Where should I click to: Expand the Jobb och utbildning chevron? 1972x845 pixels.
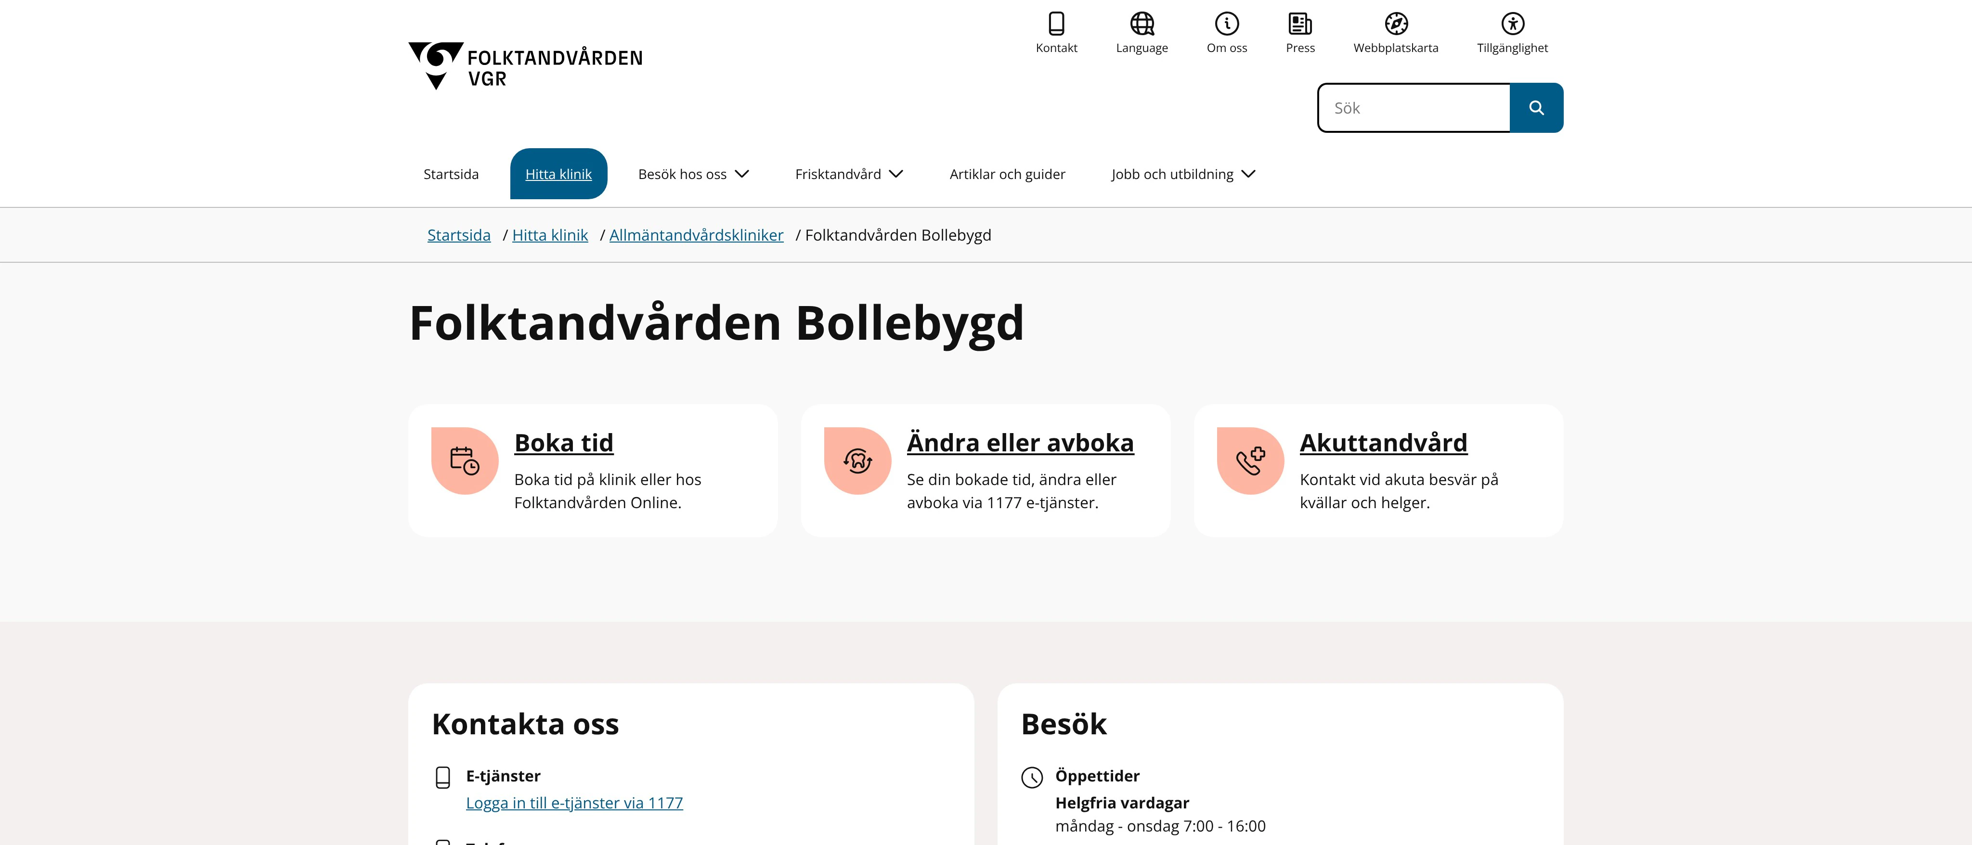1248,174
